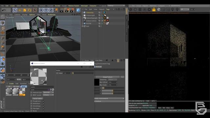
Task: Click Octane Live Viewer render start icon
Action: [x=131, y=10]
